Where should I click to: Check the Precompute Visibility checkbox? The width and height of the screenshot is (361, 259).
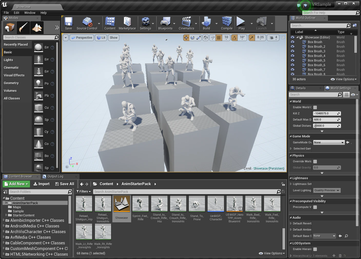315,207
